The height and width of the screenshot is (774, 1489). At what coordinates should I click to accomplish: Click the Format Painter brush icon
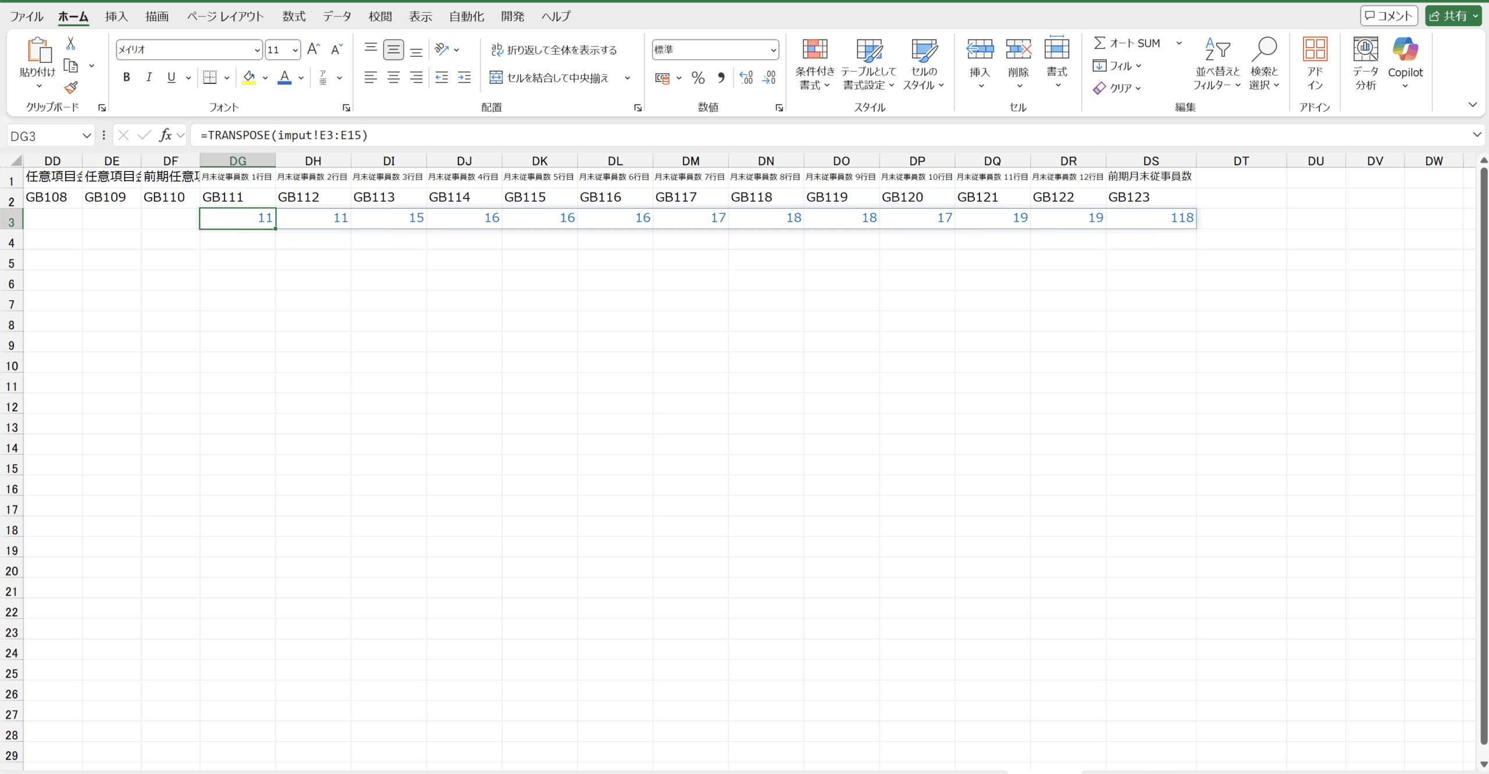pos(71,88)
